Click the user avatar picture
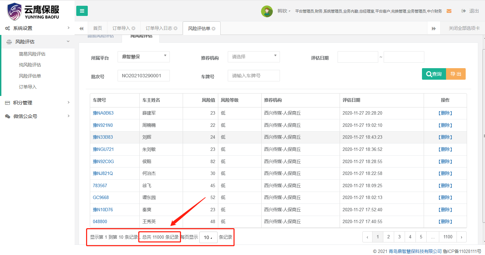This screenshot has height=255, width=485. 267,11
